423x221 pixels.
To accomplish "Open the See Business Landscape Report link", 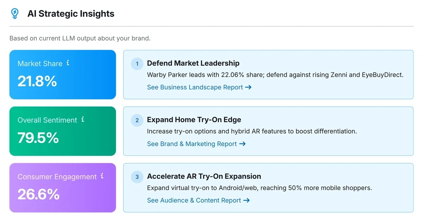I will [x=195, y=87].
